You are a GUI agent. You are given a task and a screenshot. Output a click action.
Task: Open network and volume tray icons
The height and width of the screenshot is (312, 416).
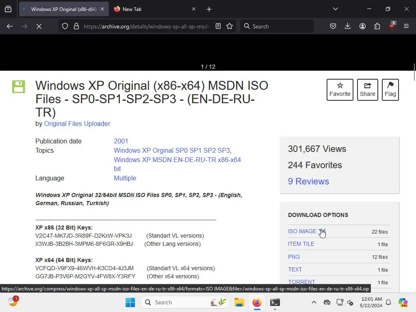(344, 302)
